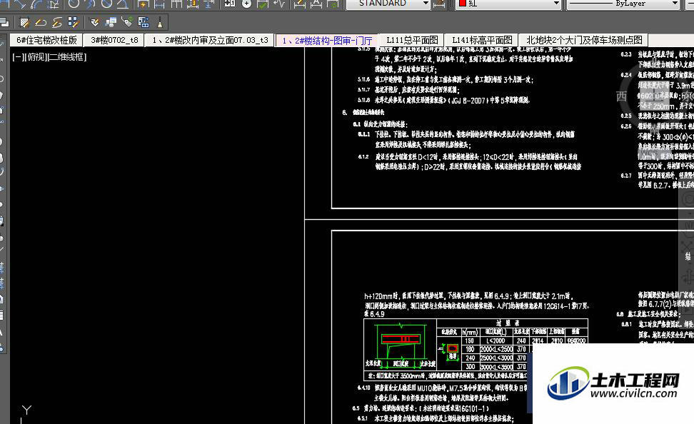The image size is (694, 424).
Task: Open the 1、2#楼改内审及立面07.03_t3 tab
Action: pyautogui.click(x=210, y=40)
